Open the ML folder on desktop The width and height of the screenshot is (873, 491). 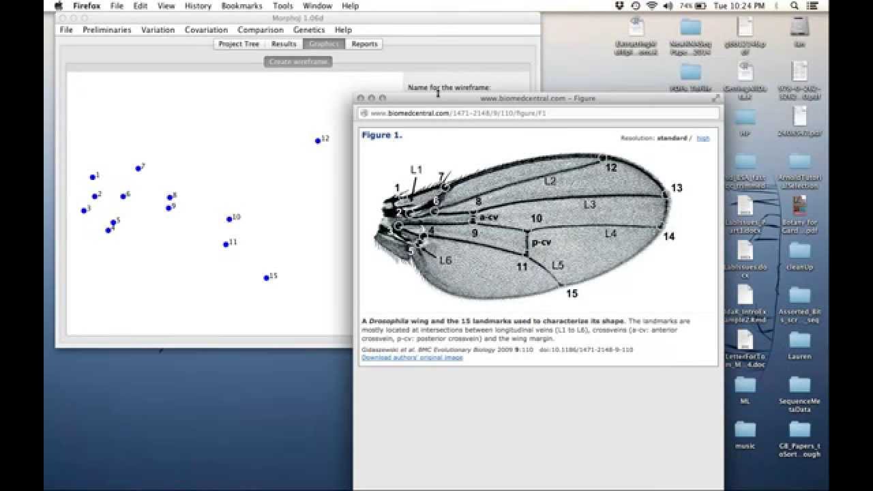click(x=745, y=389)
